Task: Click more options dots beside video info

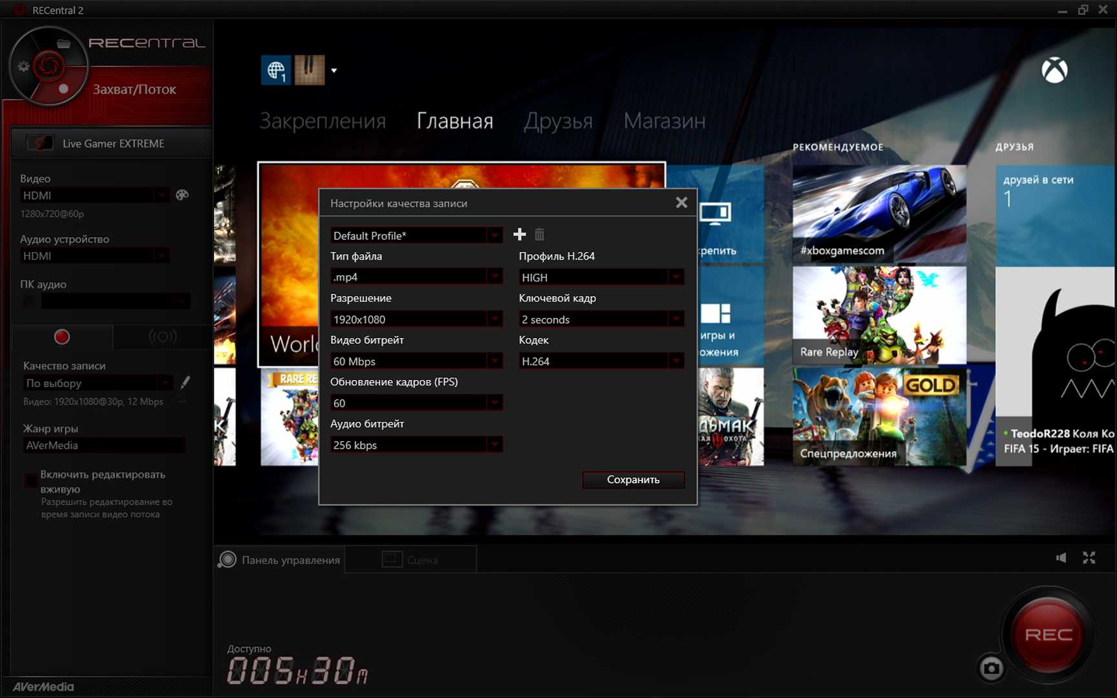Action: click(x=182, y=402)
